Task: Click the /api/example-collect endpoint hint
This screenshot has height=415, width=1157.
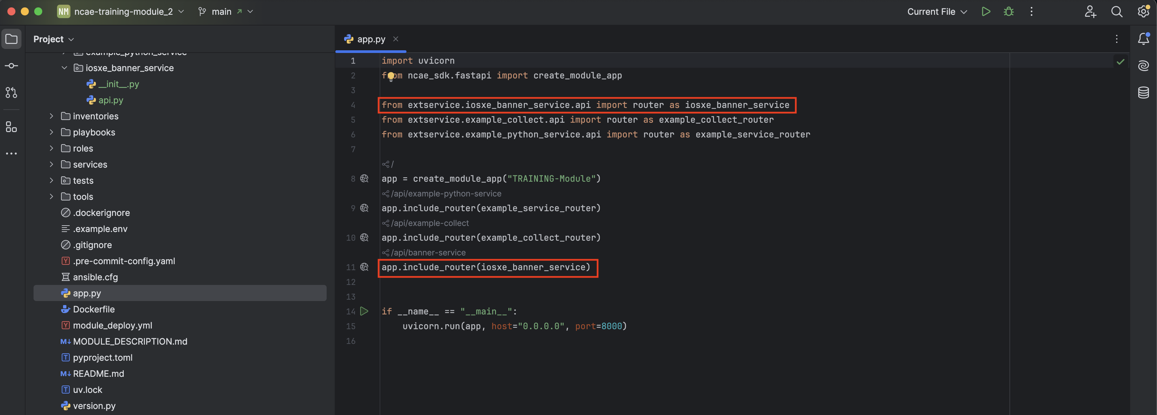Action: (x=425, y=223)
